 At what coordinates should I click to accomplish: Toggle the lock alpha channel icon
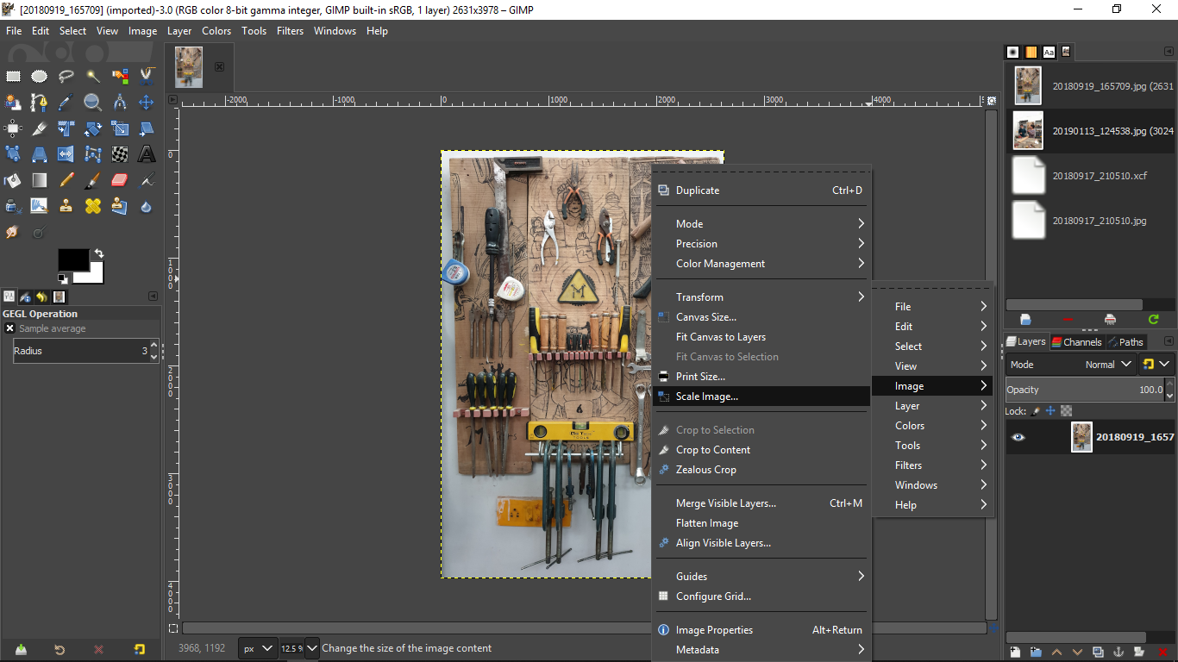(x=1066, y=411)
